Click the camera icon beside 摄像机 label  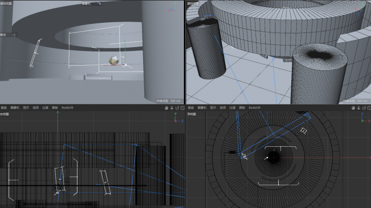point(99,4)
